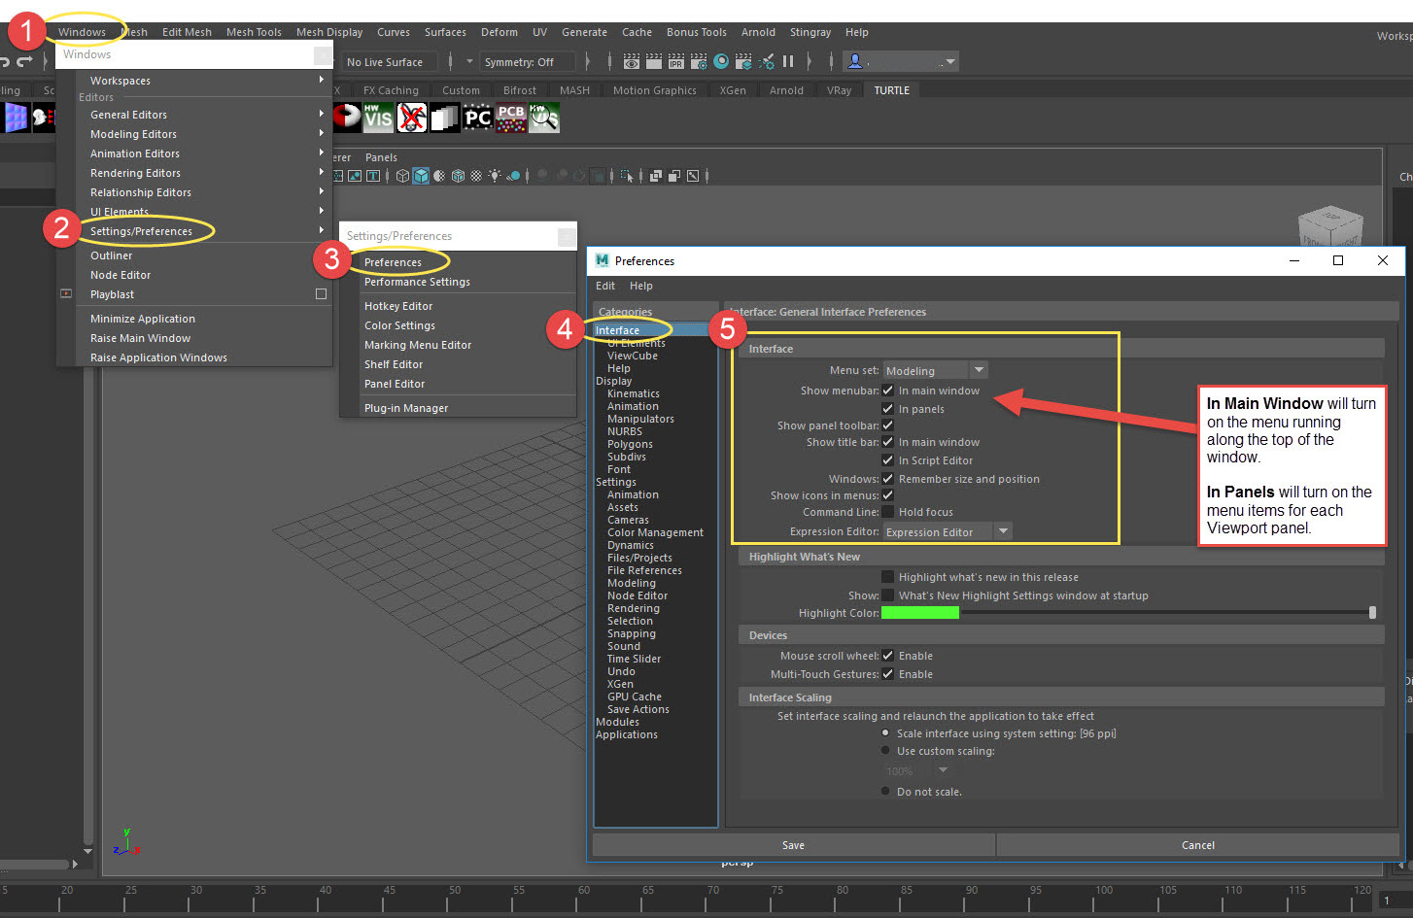Click the Highlight Color slider handle

(x=1372, y=613)
